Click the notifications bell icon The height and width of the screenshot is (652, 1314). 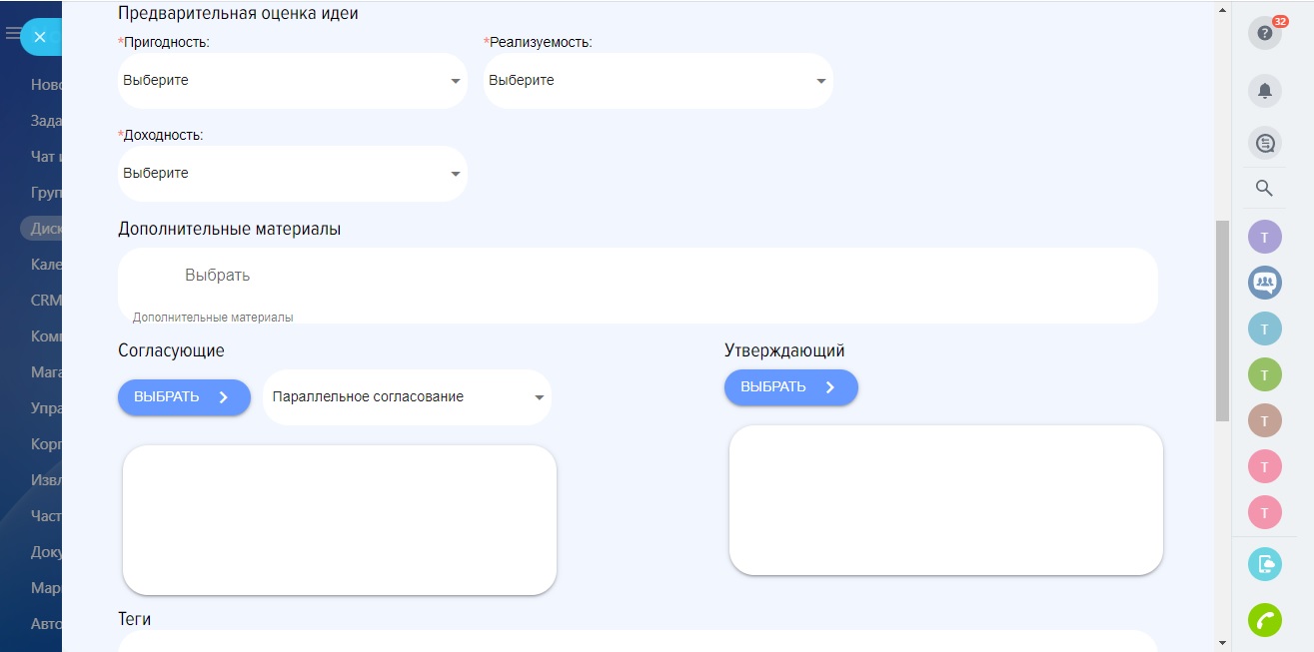(1264, 91)
